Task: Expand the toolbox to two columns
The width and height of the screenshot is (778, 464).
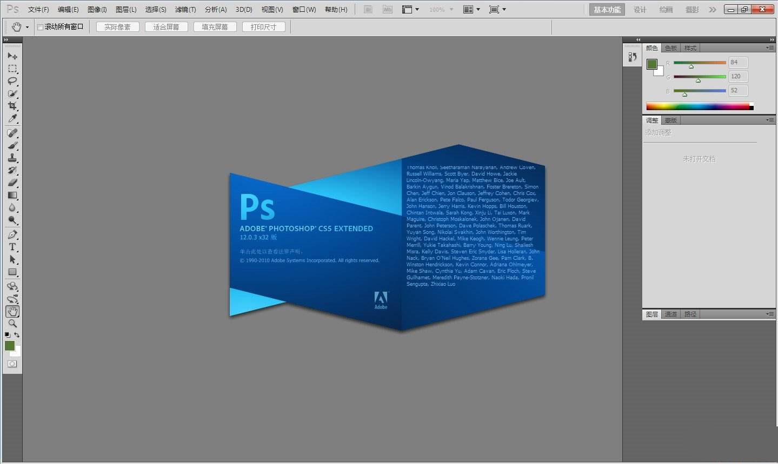Action: (6, 40)
